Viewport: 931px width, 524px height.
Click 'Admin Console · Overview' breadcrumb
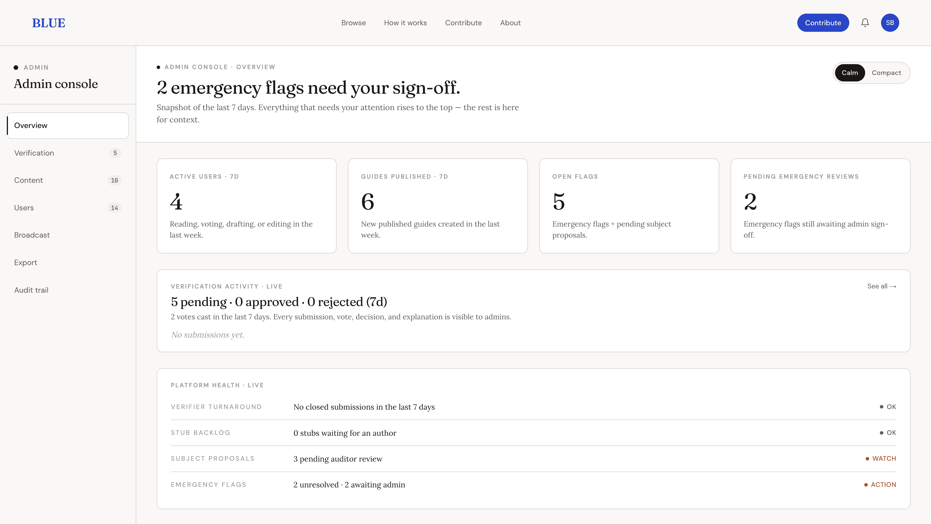pyautogui.click(x=220, y=67)
